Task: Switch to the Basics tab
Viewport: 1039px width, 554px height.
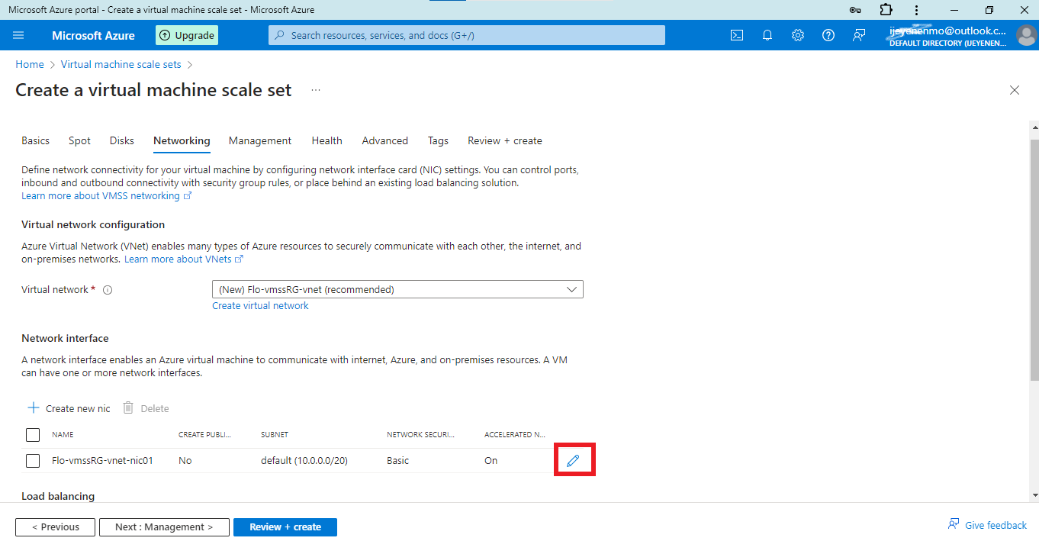Action: point(35,140)
